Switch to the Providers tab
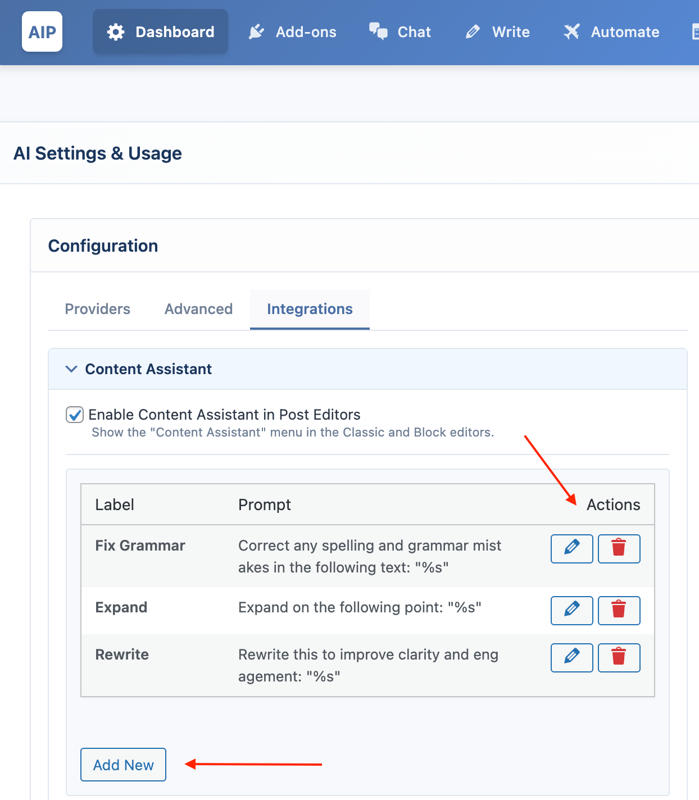This screenshot has width=699, height=800. pyautogui.click(x=98, y=309)
